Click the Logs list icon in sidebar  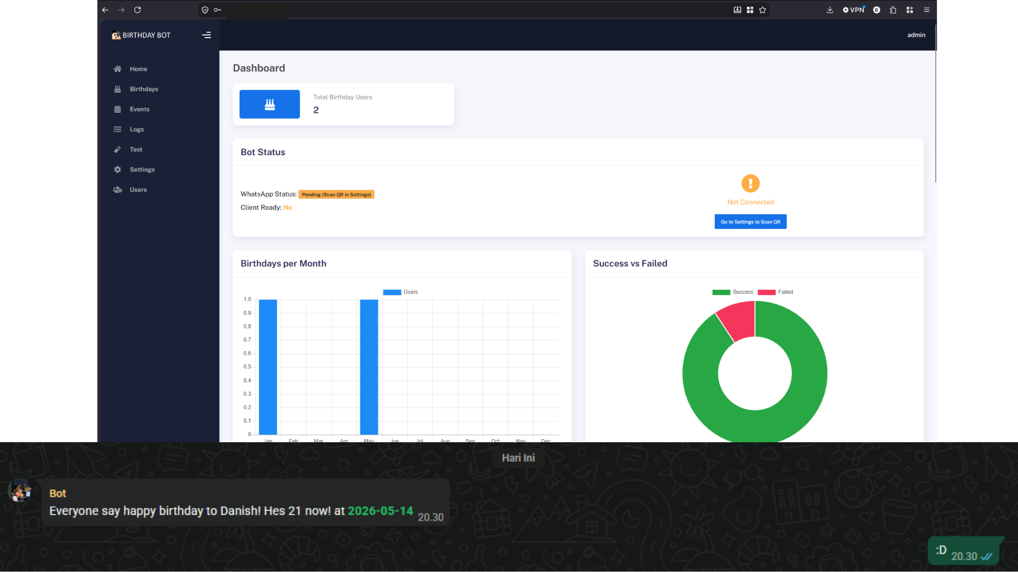point(118,129)
